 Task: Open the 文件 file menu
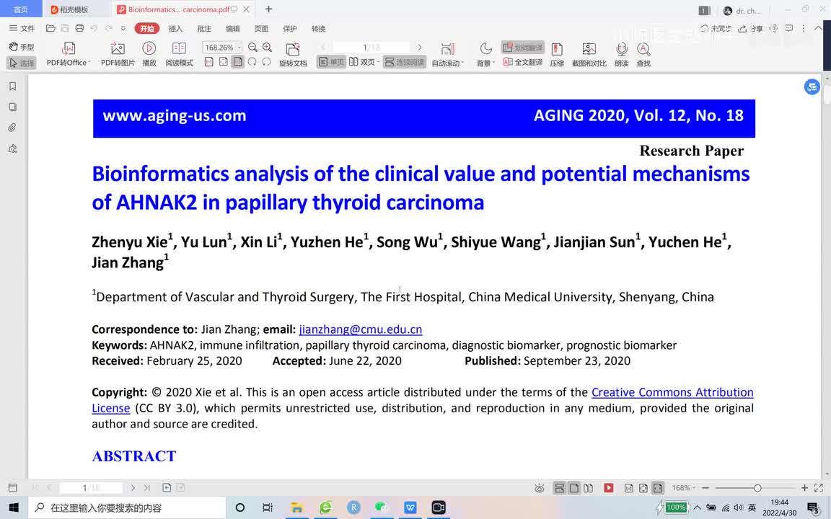click(22, 29)
